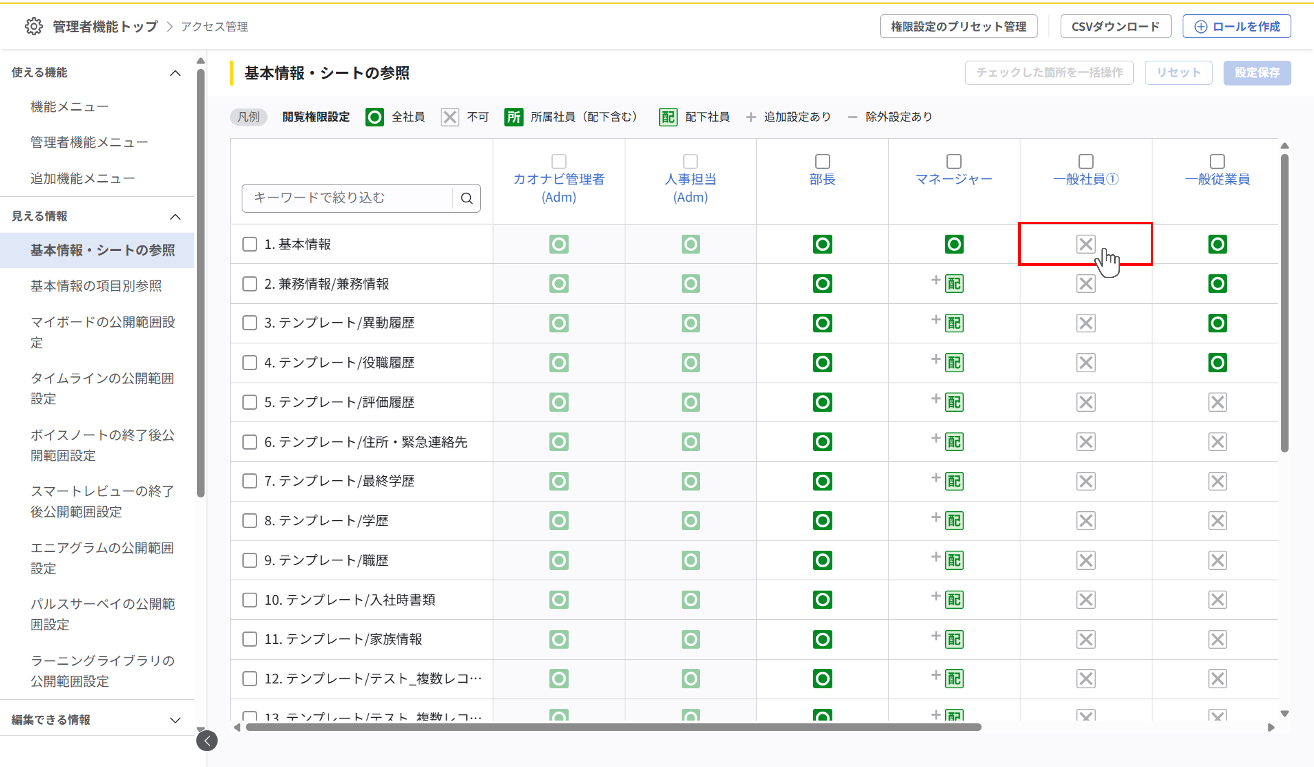Click チェックした箇所を一括操作 button
Image resolution: width=1314 pixels, height=767 pixels.
(x=1049, y=72)
